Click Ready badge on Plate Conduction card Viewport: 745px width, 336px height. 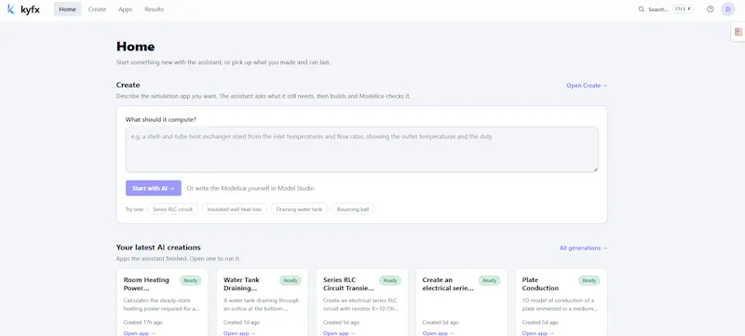click(x=589, y=280)
